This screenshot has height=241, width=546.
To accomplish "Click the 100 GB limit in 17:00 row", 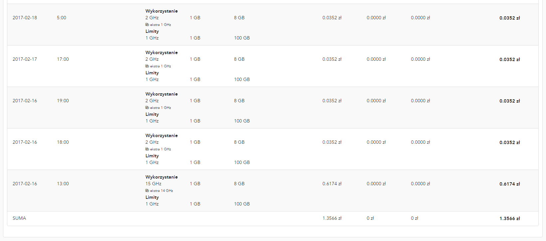I will click(242, 79).
